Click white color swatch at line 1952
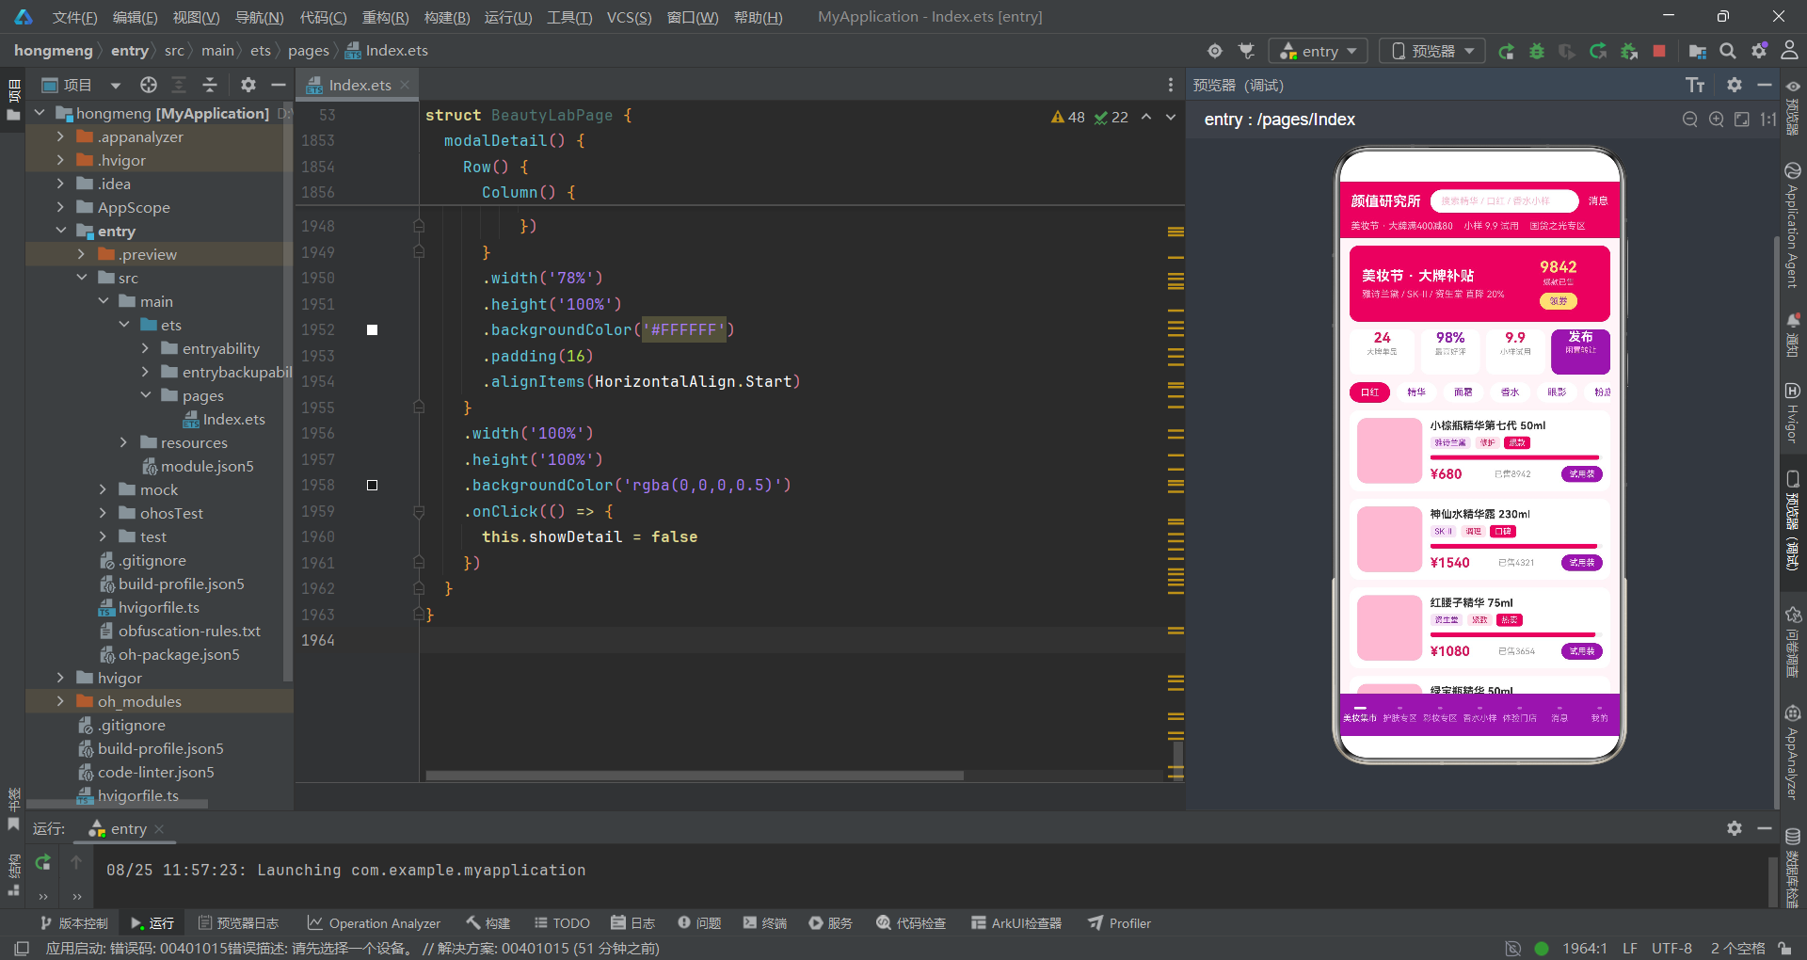1807x960 pixels. pos(372,330)
